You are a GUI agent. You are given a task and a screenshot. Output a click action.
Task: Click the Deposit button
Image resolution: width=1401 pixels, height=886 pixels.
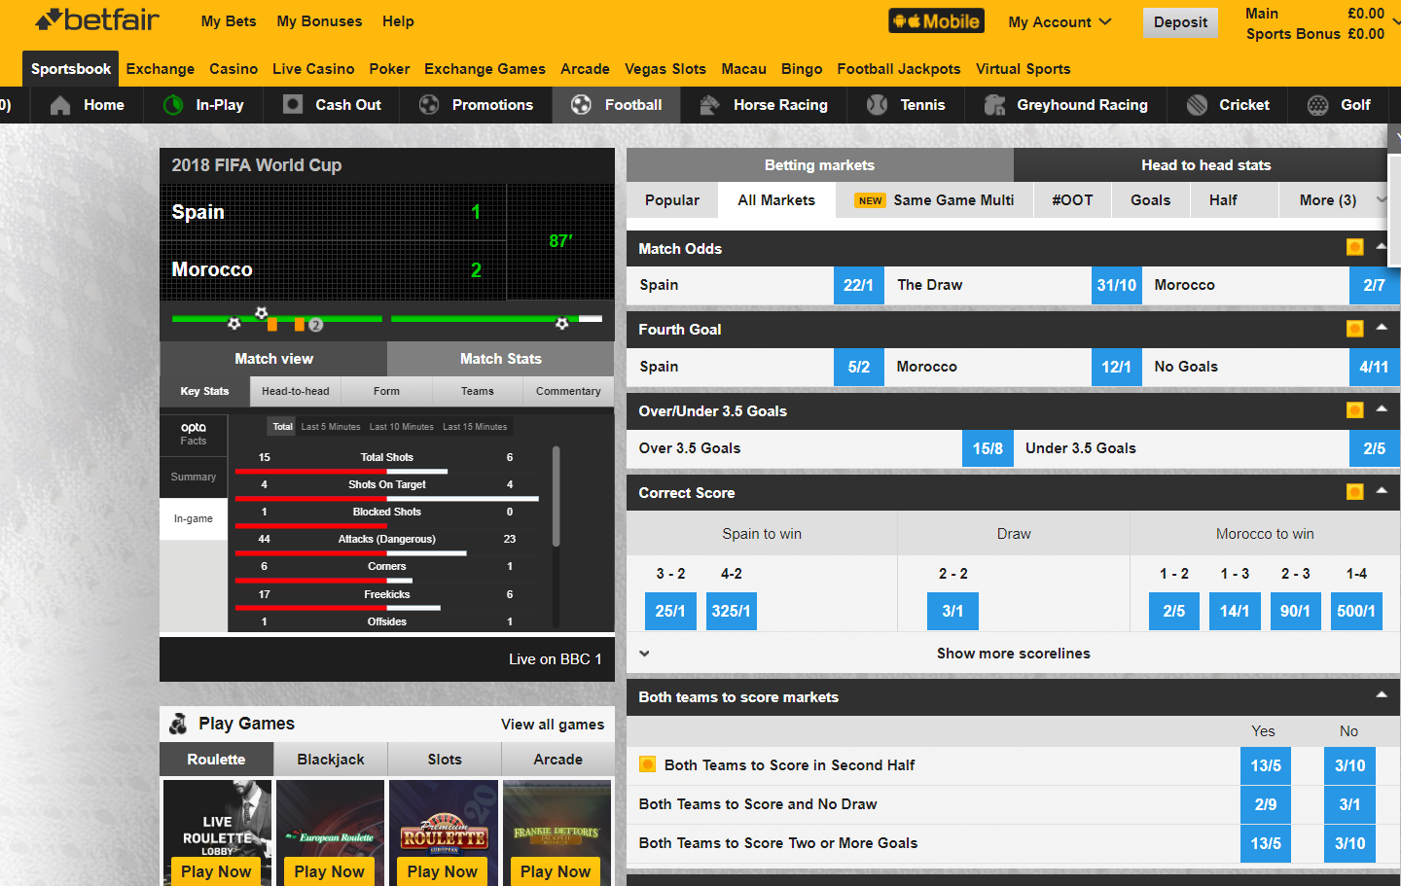pyautogui.click(x=1180, y=22)
